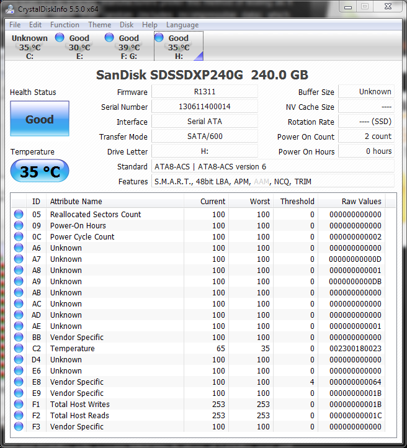This screenshot has width=407, height=448.
Task: Click the Raw Values column header
Action: click(361, 202)
